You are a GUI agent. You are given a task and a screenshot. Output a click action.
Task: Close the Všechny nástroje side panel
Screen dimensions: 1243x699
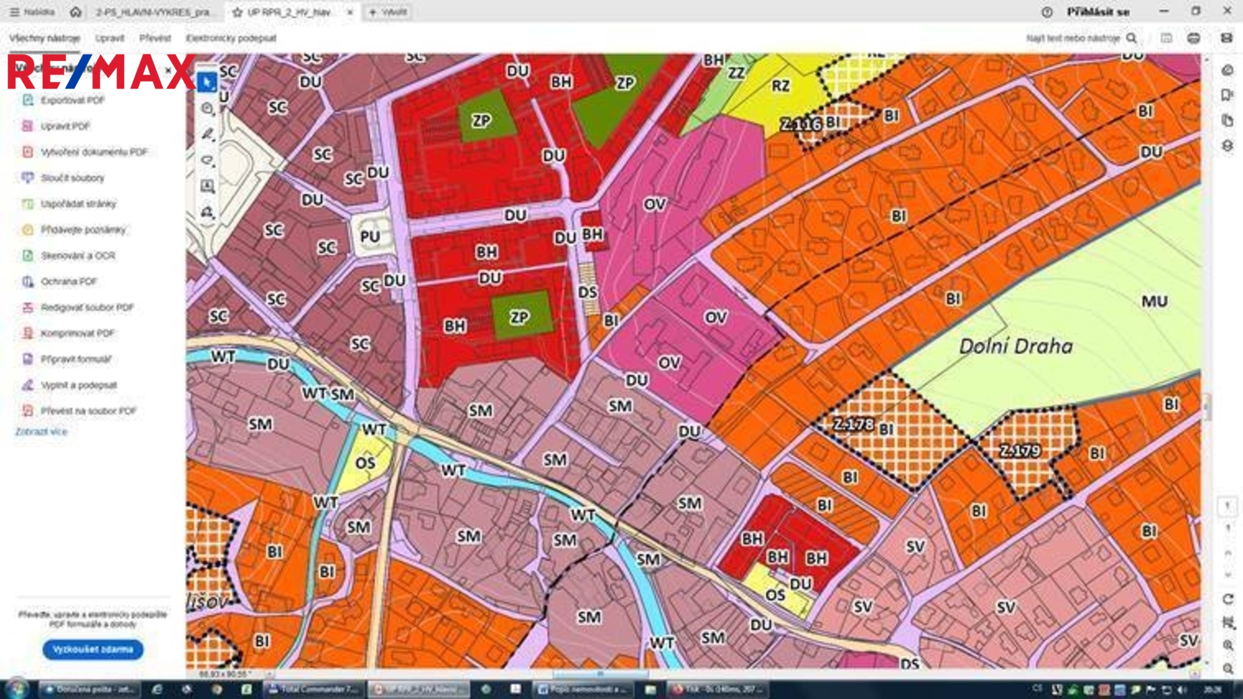[x=168, y=70]
